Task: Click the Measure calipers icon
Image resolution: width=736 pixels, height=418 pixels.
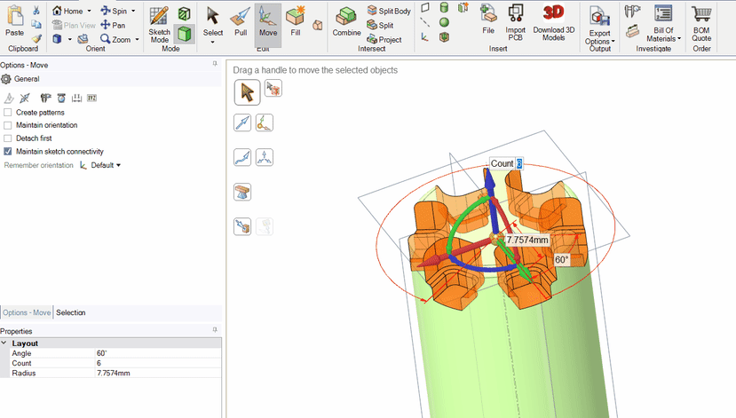Action: [633, 12]
